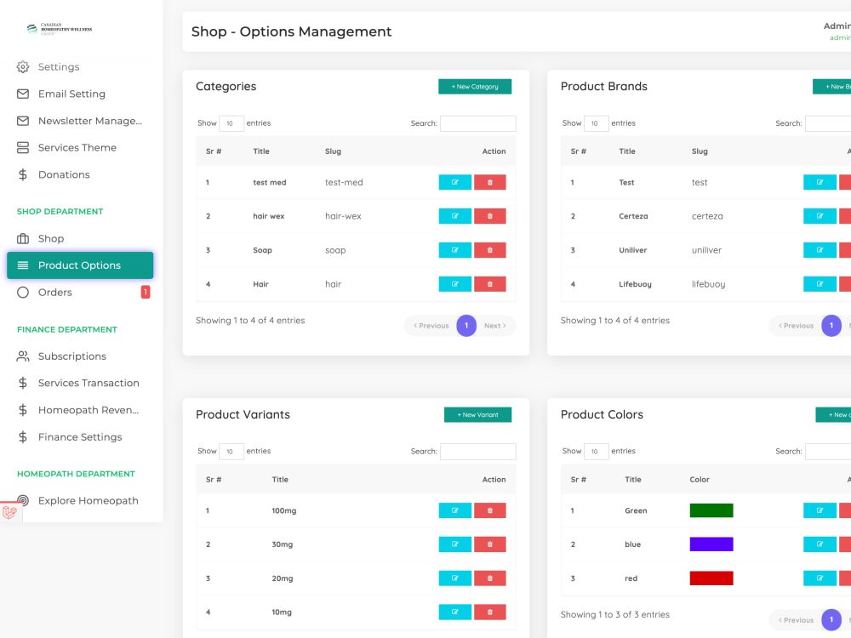Image resolution: width=851 pixels, height=638 pixels.
Task: Create a new category
Action: tap(475, 86)
